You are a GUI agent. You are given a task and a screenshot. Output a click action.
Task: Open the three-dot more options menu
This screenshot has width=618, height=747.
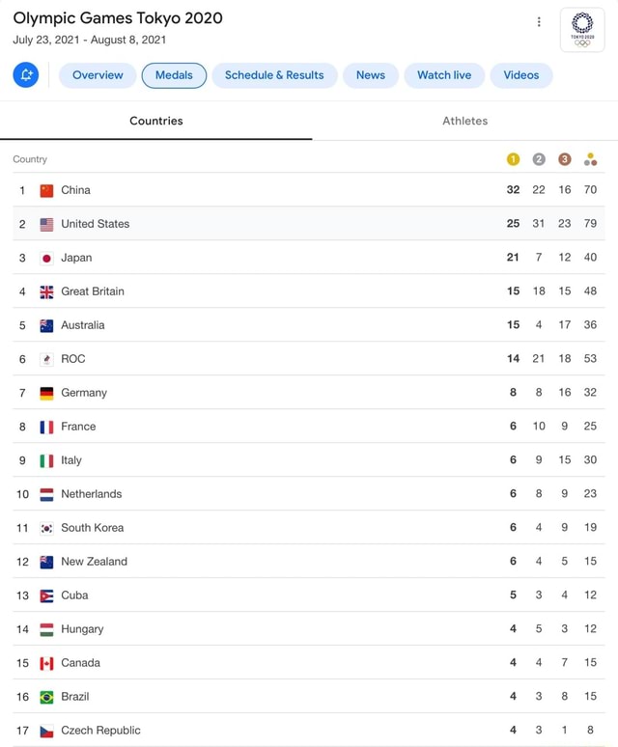tap(539, 22)
